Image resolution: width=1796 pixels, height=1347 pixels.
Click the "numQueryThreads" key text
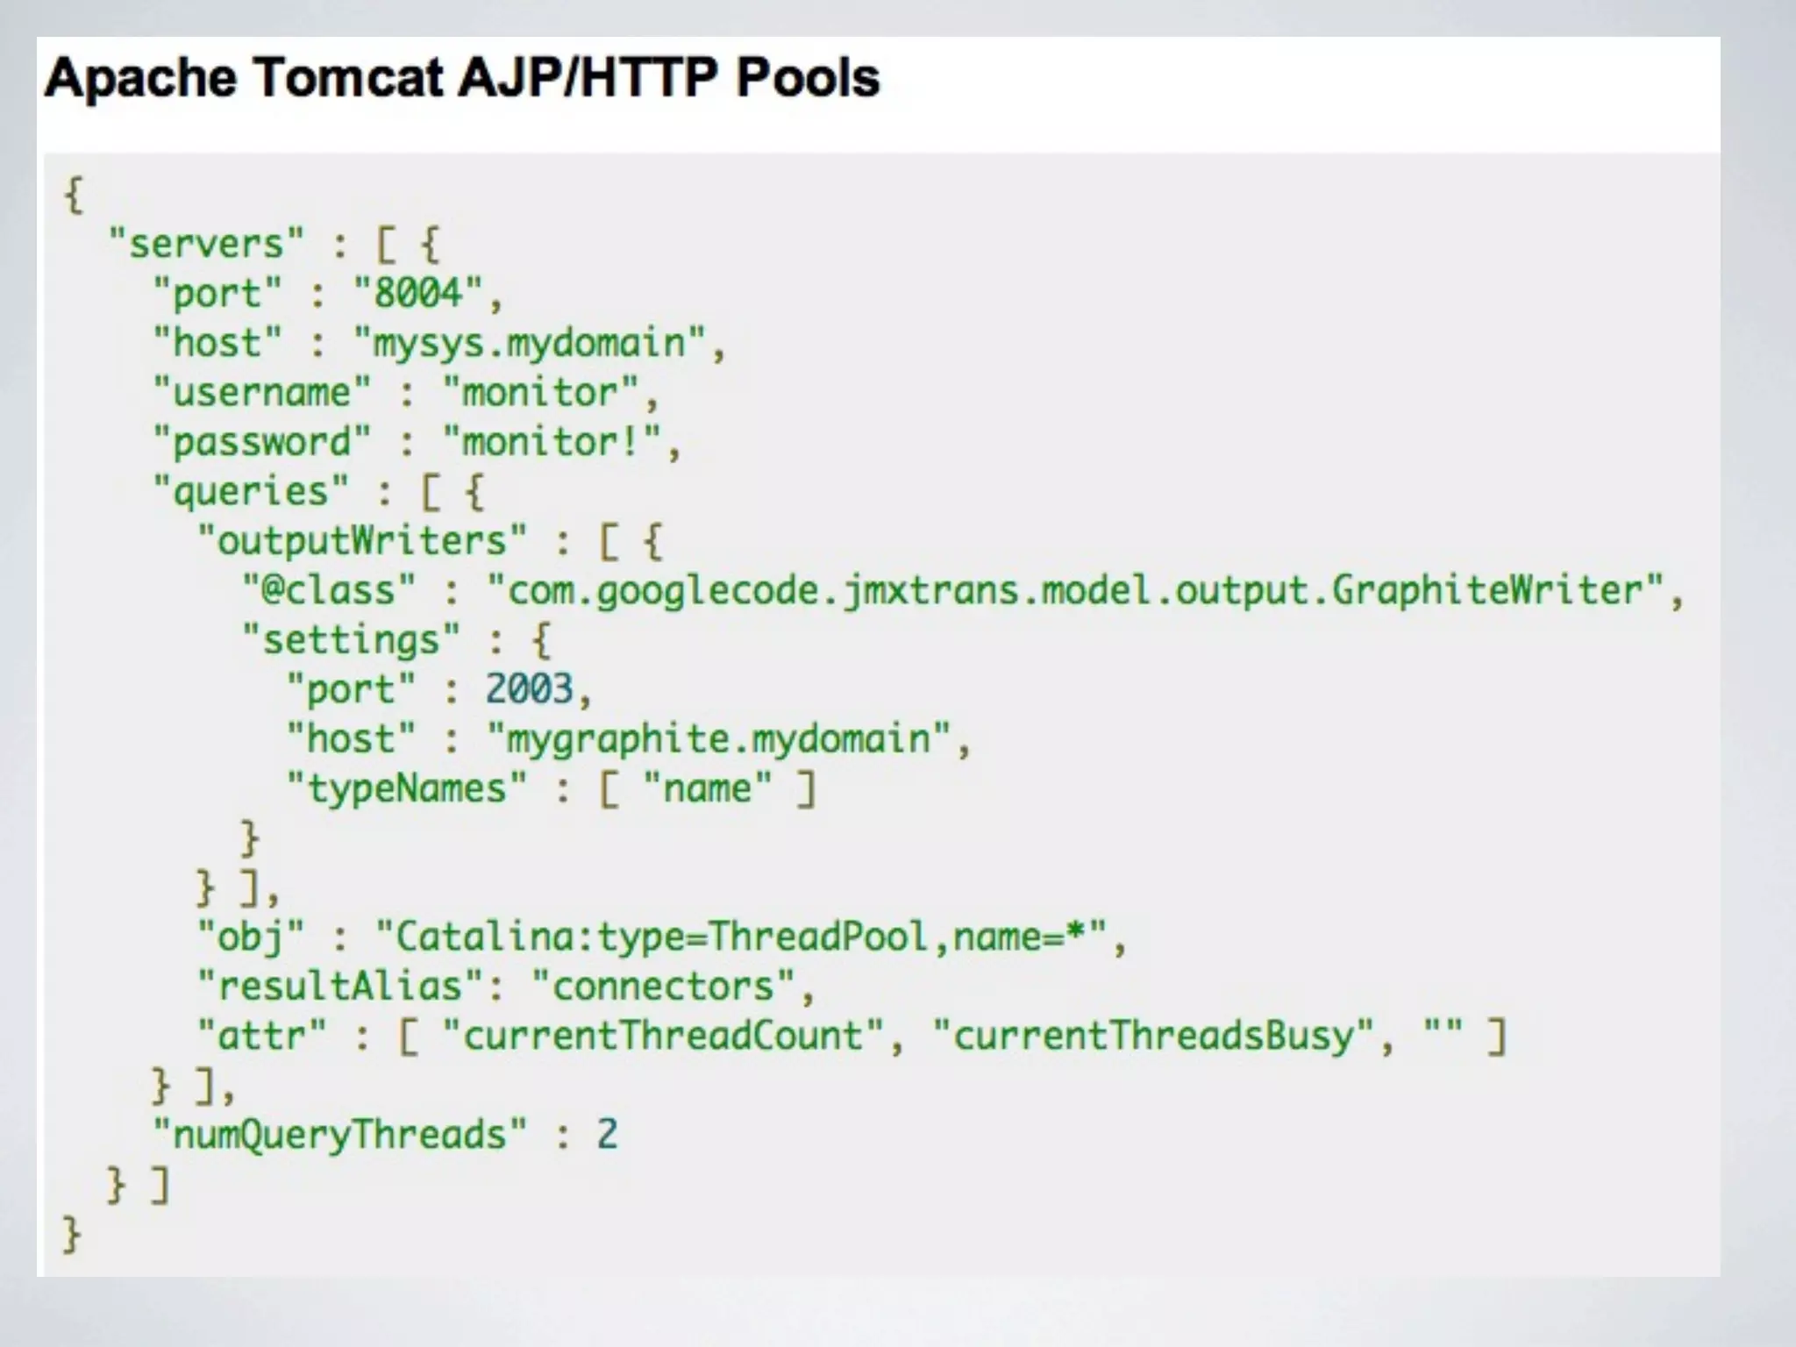click(340, 1135)
